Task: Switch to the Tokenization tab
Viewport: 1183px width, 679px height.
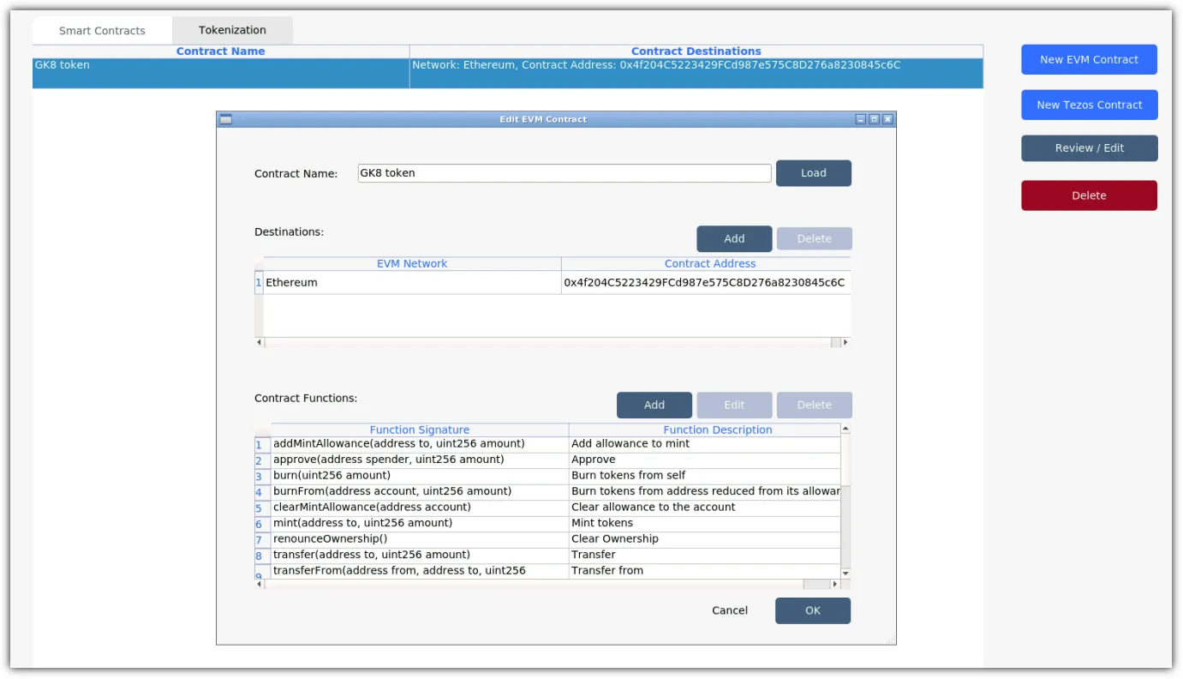Action: 232,30
